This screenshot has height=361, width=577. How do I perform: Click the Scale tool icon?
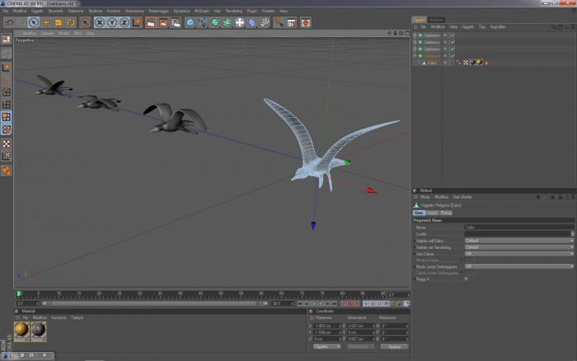59,22
